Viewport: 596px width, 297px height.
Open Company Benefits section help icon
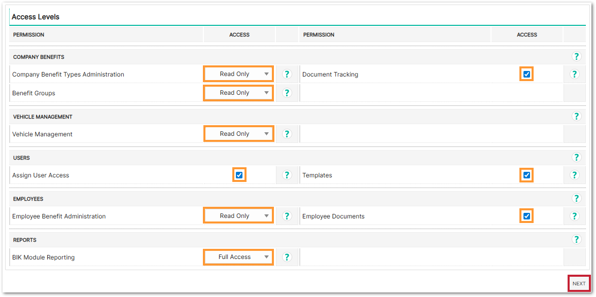tap(576, 57)
